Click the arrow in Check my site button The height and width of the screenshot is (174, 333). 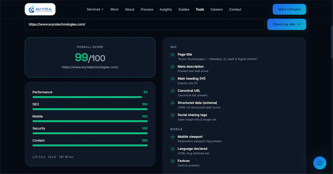(x=298, y=25)
